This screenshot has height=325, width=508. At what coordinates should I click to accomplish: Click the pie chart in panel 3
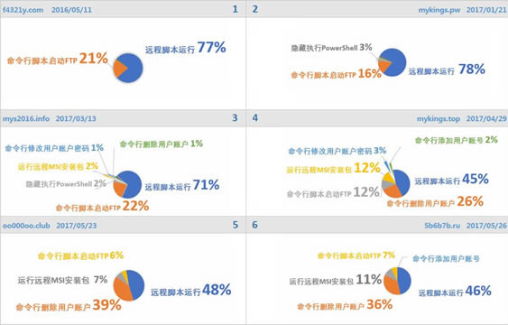pos(127,184)
